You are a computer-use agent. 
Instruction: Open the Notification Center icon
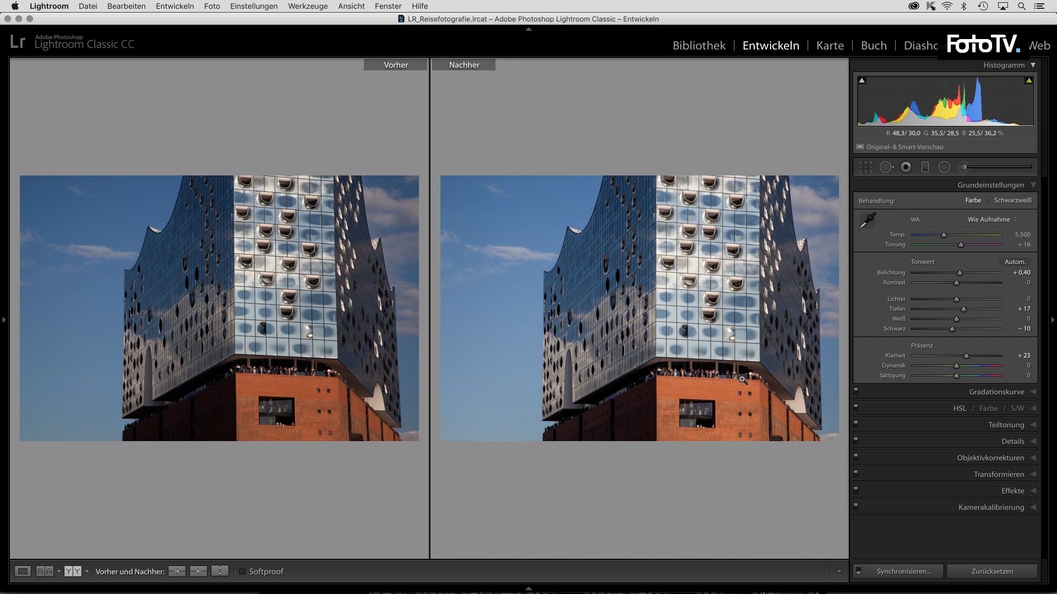point(1039,6)
